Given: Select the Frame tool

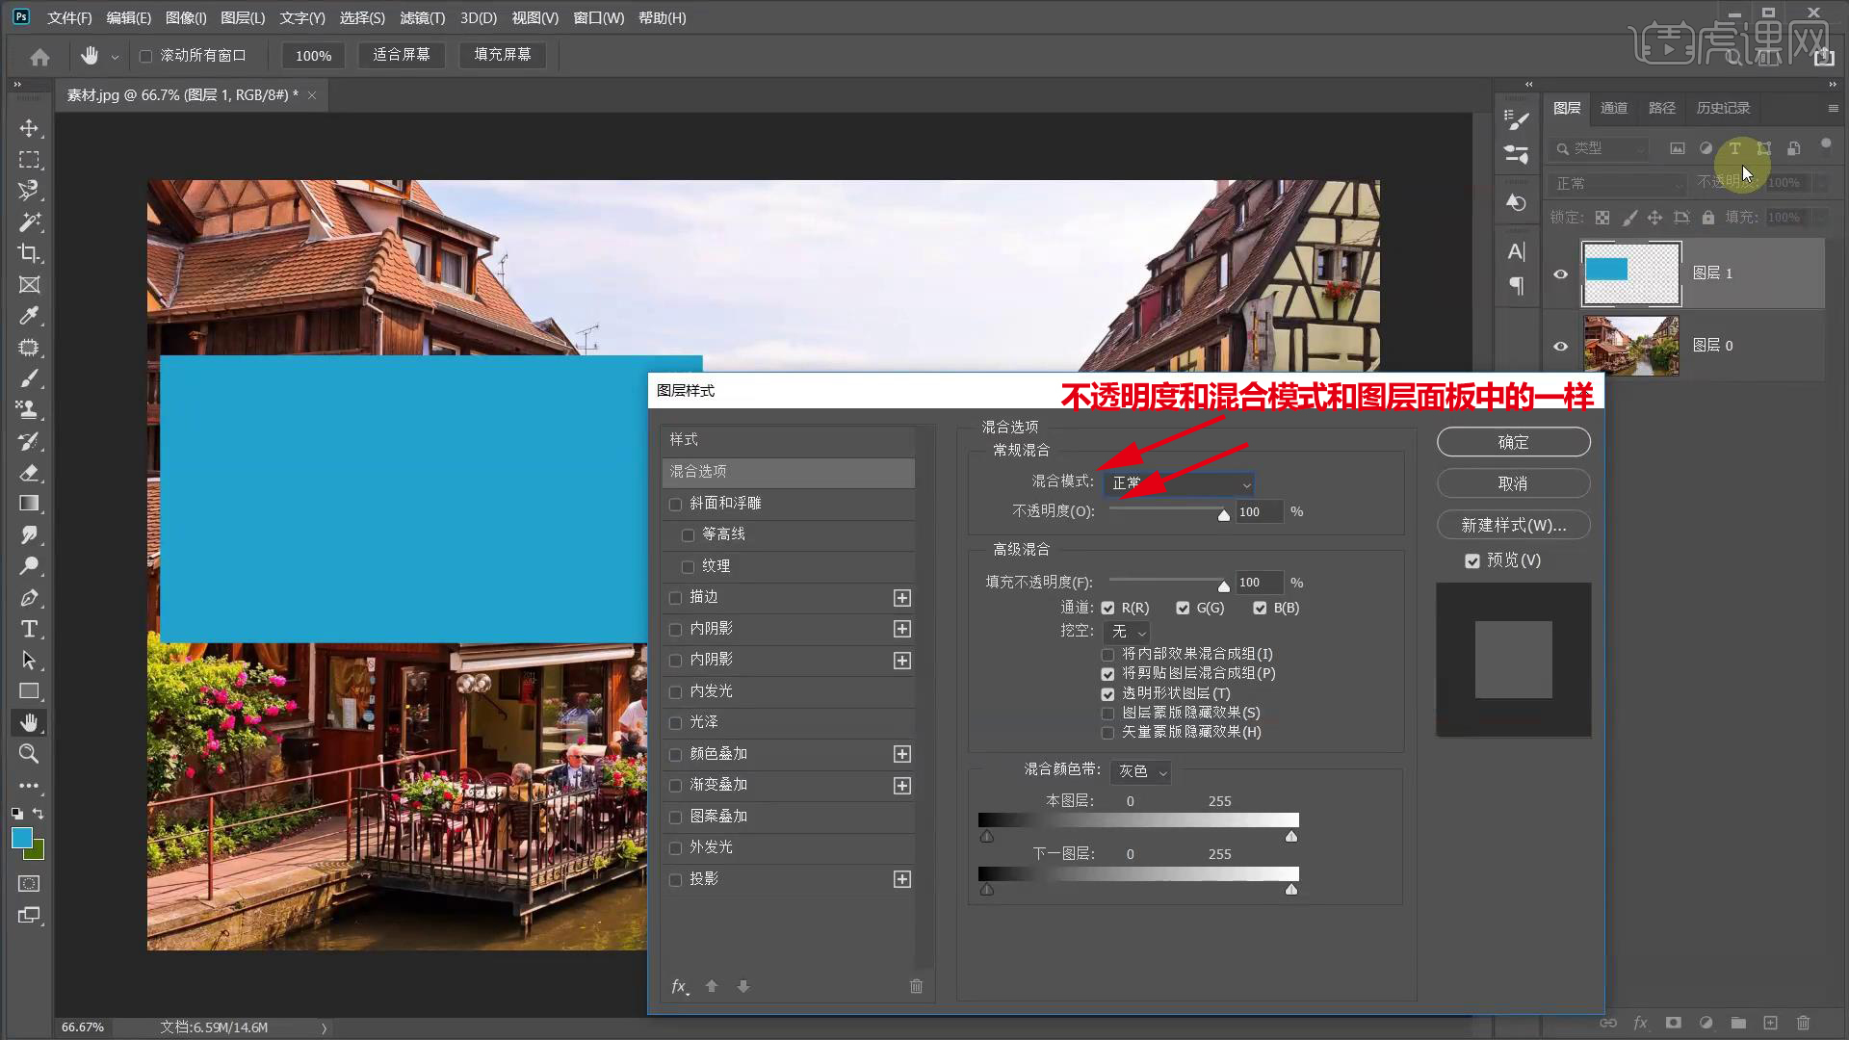Looking at the screenshot, I should point(29,285).
